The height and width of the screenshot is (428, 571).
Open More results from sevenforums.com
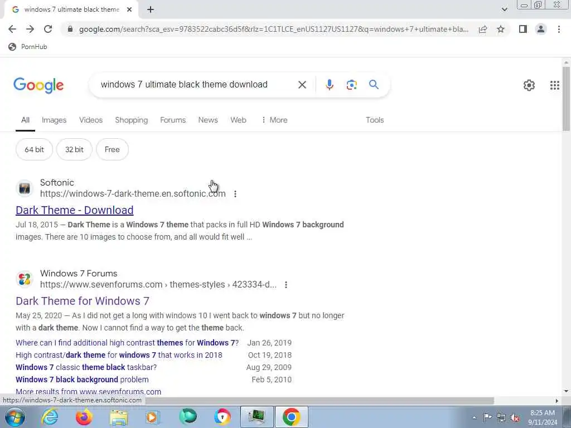pyautogui.click(x=88, y=392)
